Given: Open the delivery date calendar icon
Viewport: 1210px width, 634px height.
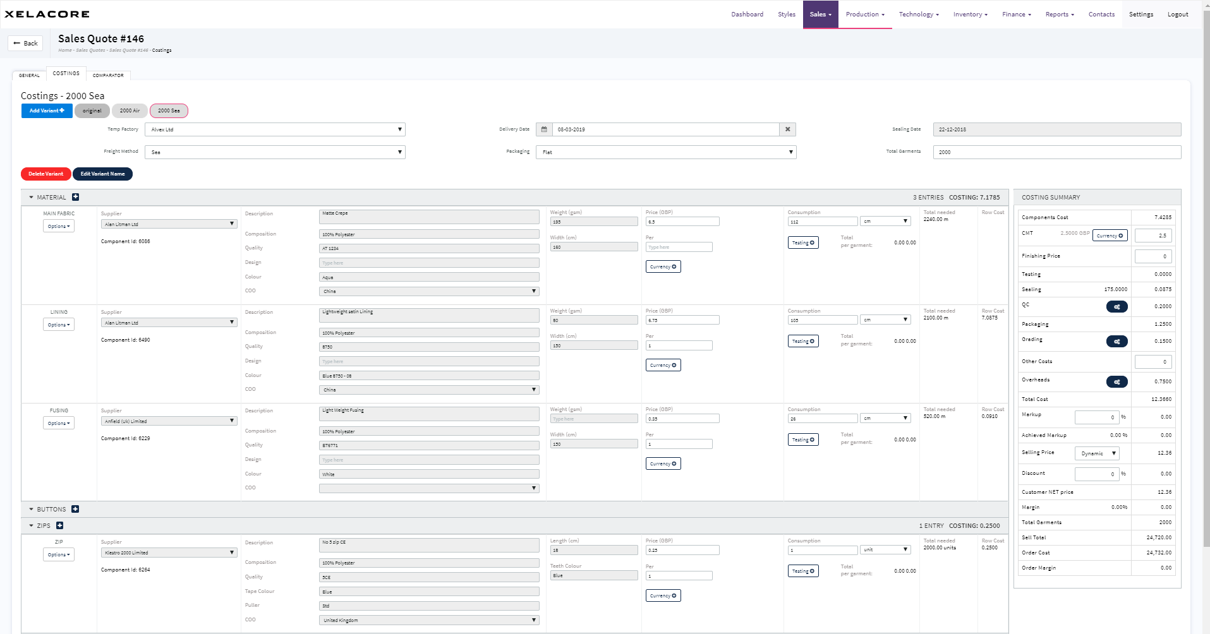Looking at the screenshot, I should pyautogui.click(x=544, y=129).
